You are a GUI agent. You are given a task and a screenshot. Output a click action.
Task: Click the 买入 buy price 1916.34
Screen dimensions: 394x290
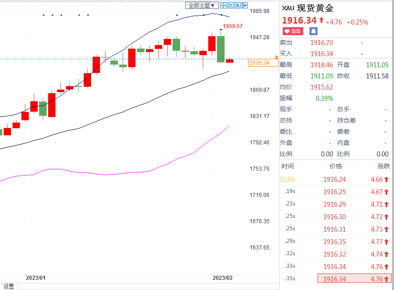(322, 53)
